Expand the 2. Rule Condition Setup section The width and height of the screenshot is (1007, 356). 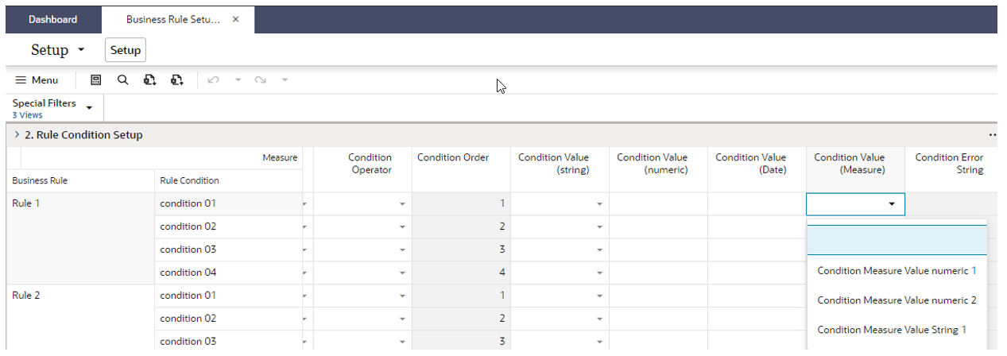17,135
